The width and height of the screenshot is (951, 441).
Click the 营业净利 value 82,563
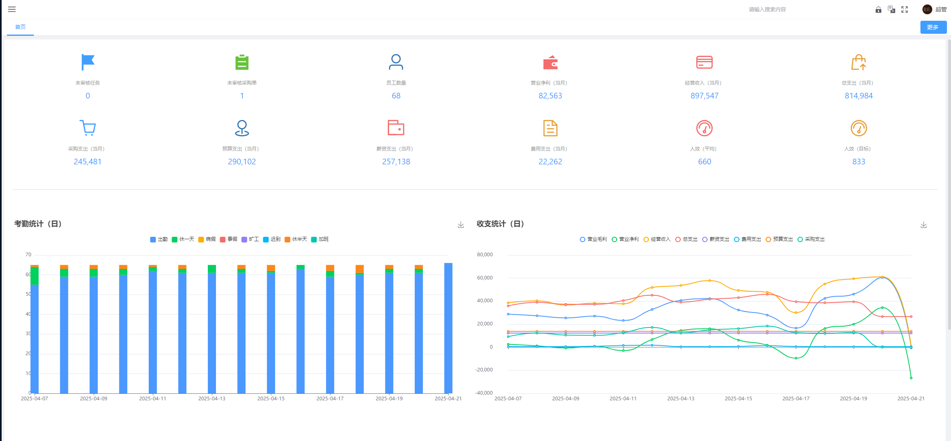click(x=550, y=96)
